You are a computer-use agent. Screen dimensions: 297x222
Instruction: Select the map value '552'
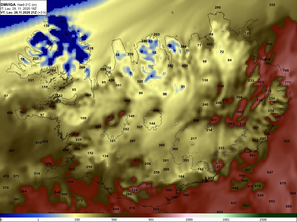(x=225, y=100)
